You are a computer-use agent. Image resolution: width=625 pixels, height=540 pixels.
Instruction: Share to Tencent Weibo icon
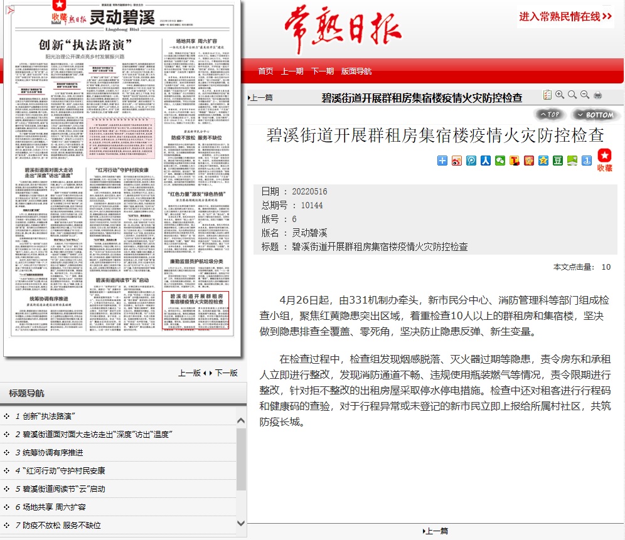click(514, 161)
